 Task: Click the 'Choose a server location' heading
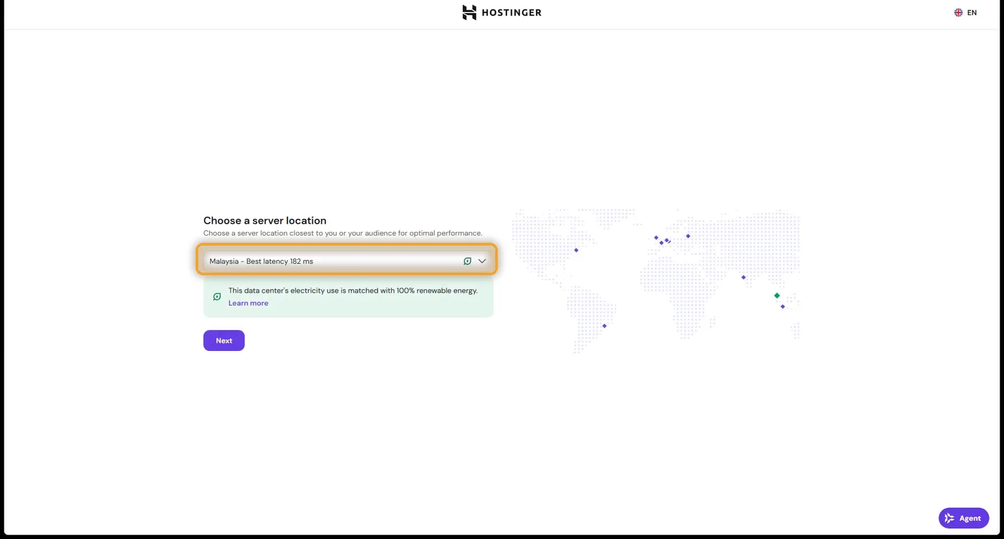(265, 221)
